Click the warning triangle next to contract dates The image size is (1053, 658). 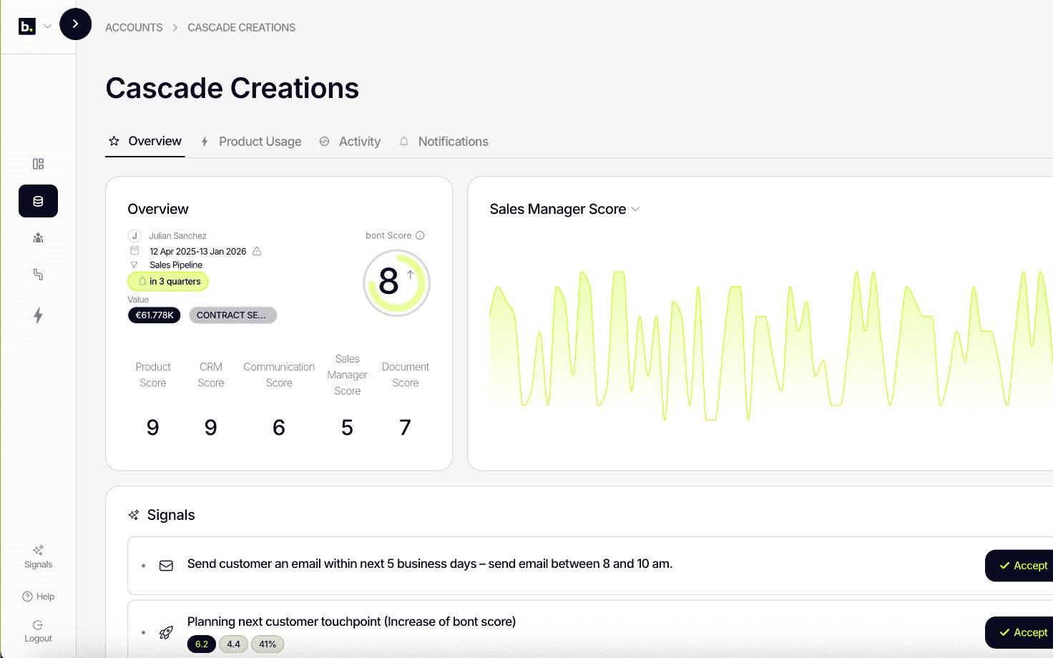258,251
